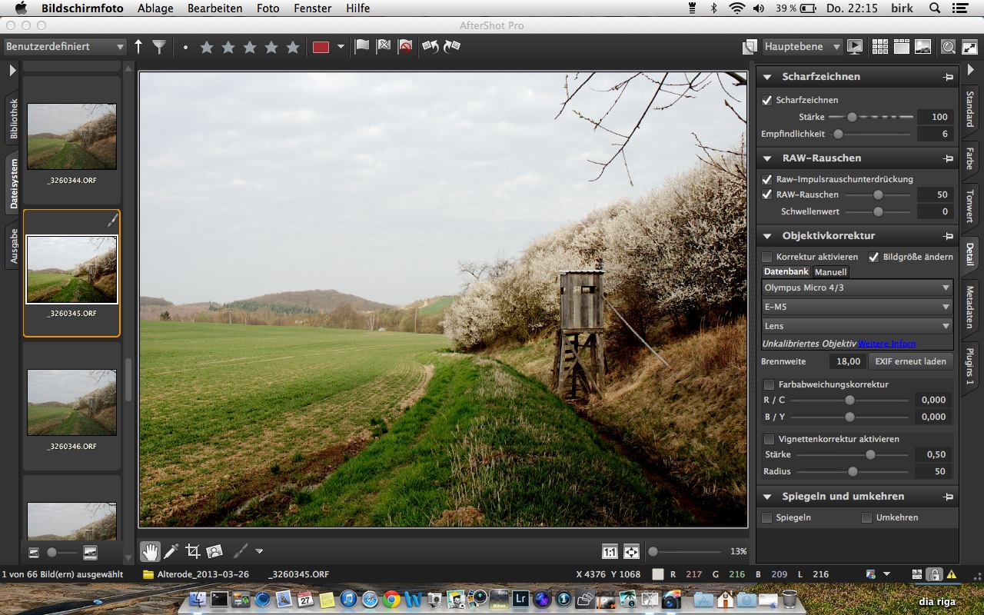Flag image as pick with white flag

[x=362, y=47]
